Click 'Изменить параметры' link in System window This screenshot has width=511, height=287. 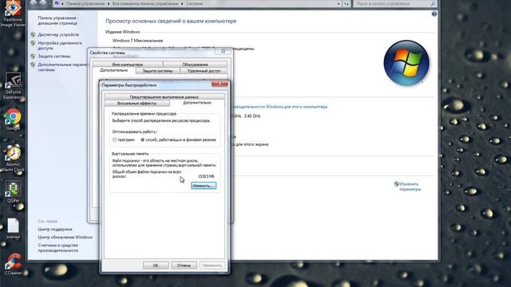tap(410, 187)
